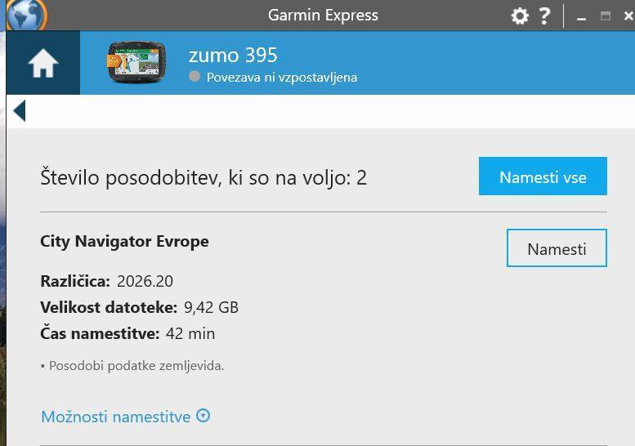635x446 pixels.
Task: Minimize the Garmin Express window
Action: tap(582, 17)
